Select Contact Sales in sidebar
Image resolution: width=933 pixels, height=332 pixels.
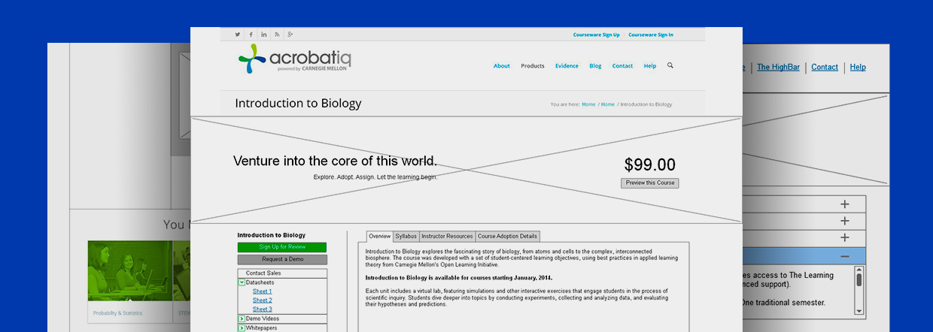pos(282,273)
